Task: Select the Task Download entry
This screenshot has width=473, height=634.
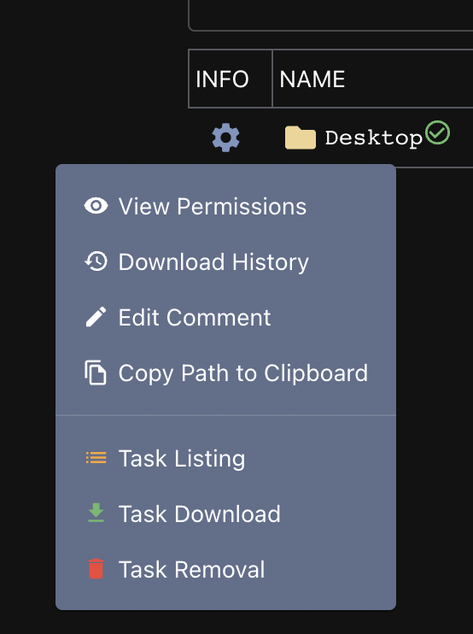Action: pos(225,514)
